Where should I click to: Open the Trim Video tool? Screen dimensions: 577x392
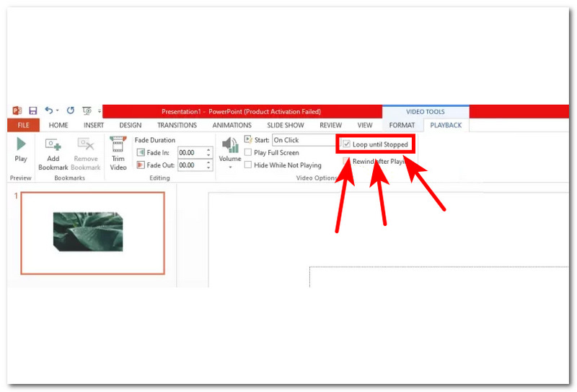pos(118,153)
